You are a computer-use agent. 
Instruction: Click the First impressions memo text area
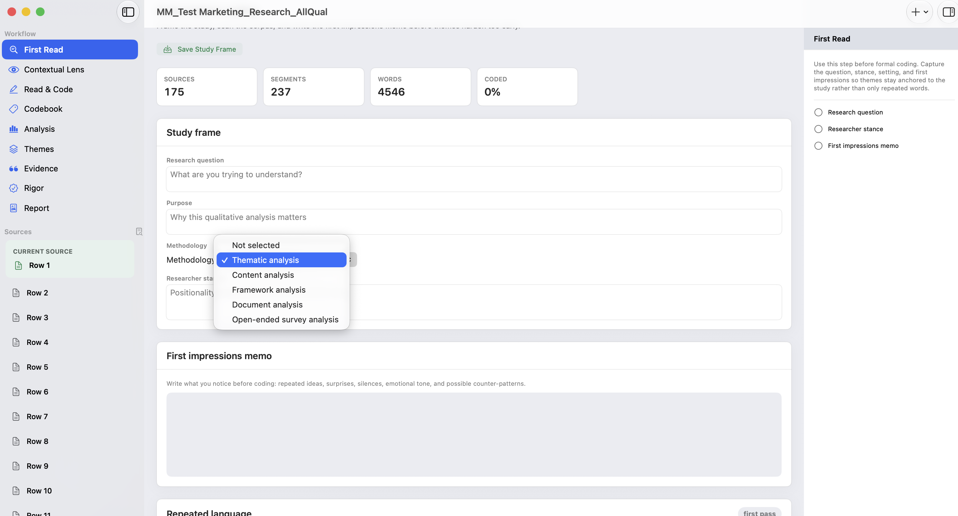(x=474, y=435)
